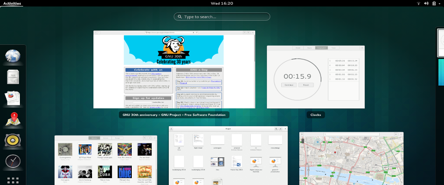
Task: Click the Clocks window caption label
Action: [x=315, y=115]
